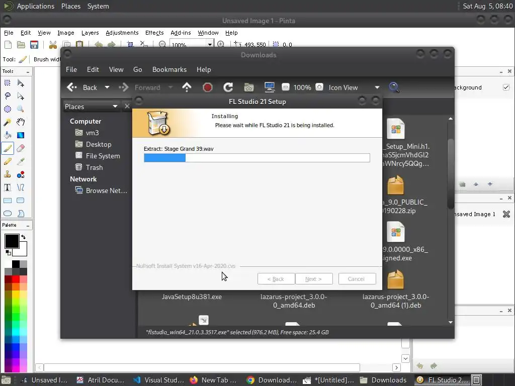Zoom out with minus icon in Downloads toolbar

coord(286,87)
